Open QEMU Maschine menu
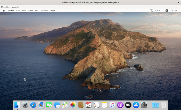Image resolution: width=181 pixels, height=110 pixels. (5, 7)
